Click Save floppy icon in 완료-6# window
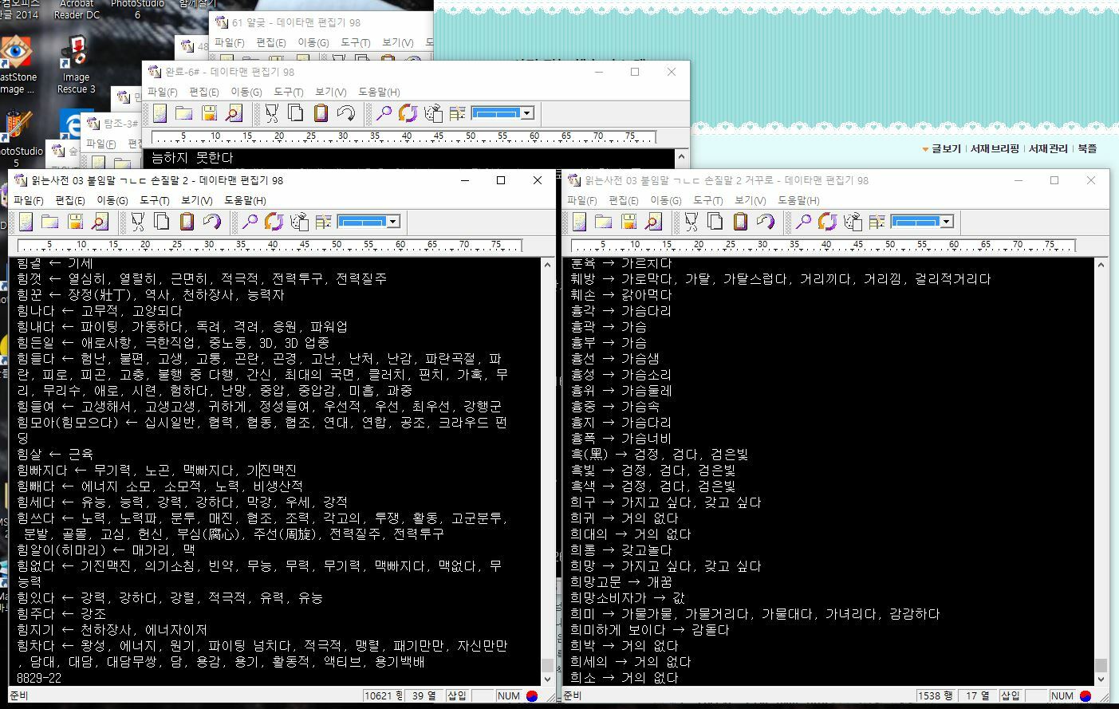Screen dimensions: 1119x709 (x=210, y=113)
